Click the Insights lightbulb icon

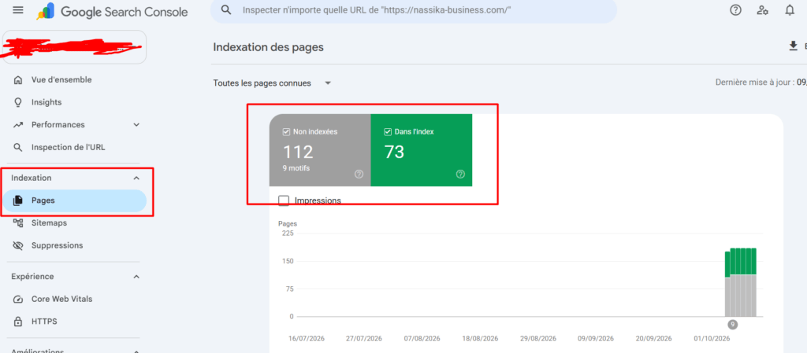point(18,103)
